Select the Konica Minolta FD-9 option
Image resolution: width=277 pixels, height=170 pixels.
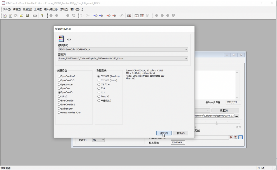coord(59,113)
